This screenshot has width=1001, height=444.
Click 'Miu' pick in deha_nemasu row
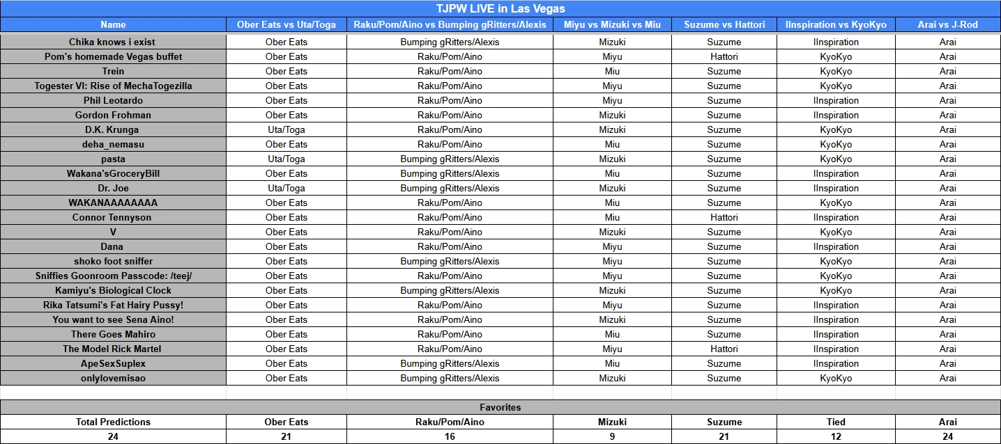(612, 144)
